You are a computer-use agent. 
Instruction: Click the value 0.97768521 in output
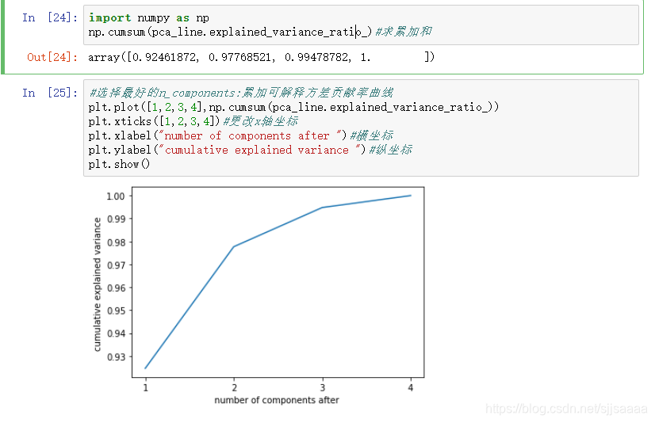point(240,57)
